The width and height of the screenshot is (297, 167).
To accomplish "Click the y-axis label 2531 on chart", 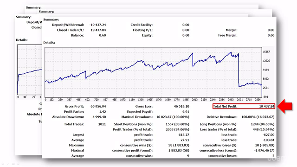I will pyautogui.click(x=266, y=88).
